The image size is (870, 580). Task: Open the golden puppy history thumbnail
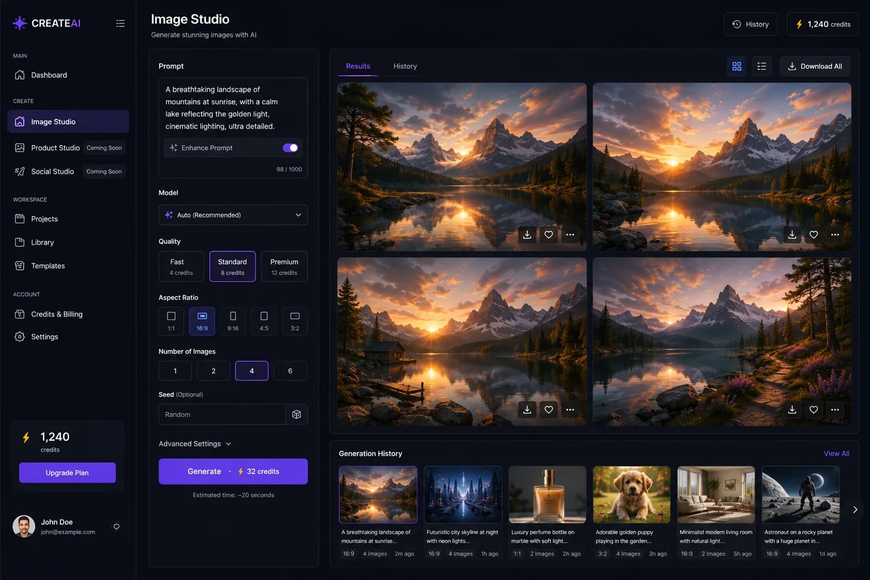[632, 494]
